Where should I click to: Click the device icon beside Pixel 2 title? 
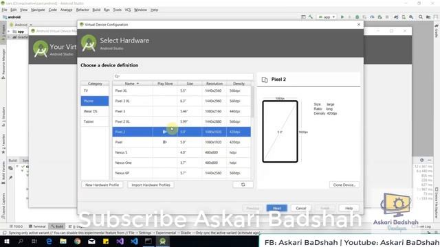264,80
